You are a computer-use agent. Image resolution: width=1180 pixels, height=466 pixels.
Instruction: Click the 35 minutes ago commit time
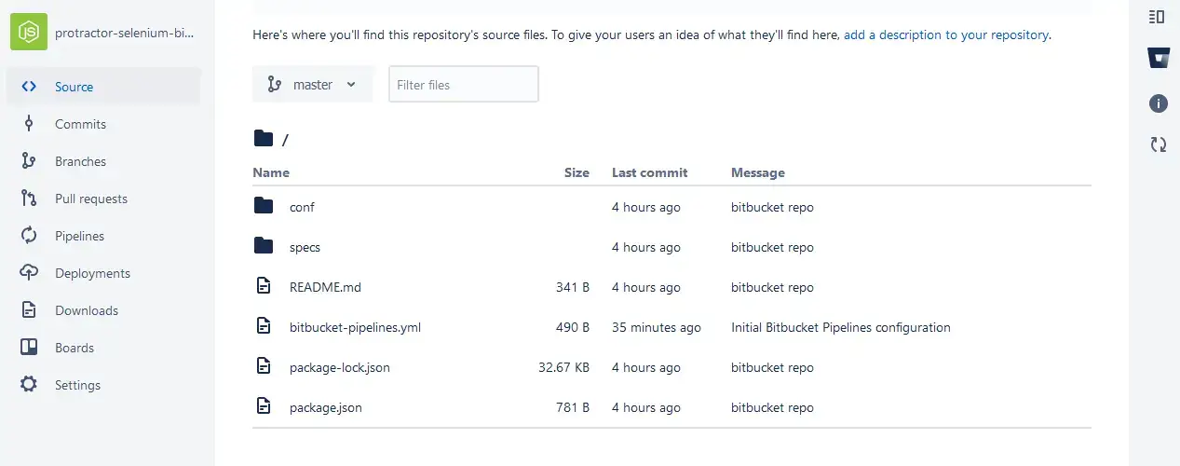tap(657, 327)
